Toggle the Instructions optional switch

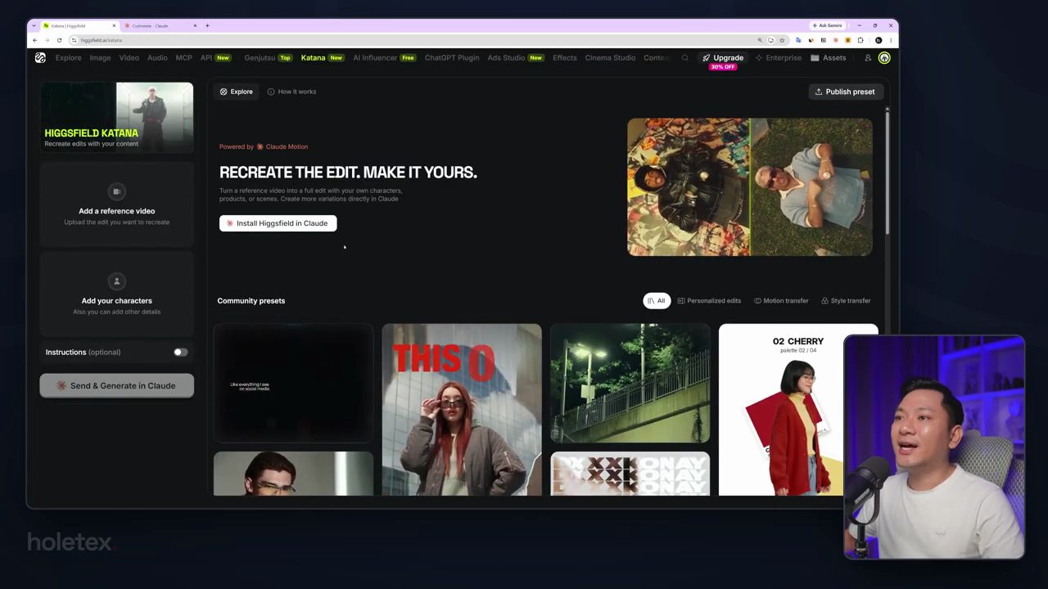(x=181, y=353)
